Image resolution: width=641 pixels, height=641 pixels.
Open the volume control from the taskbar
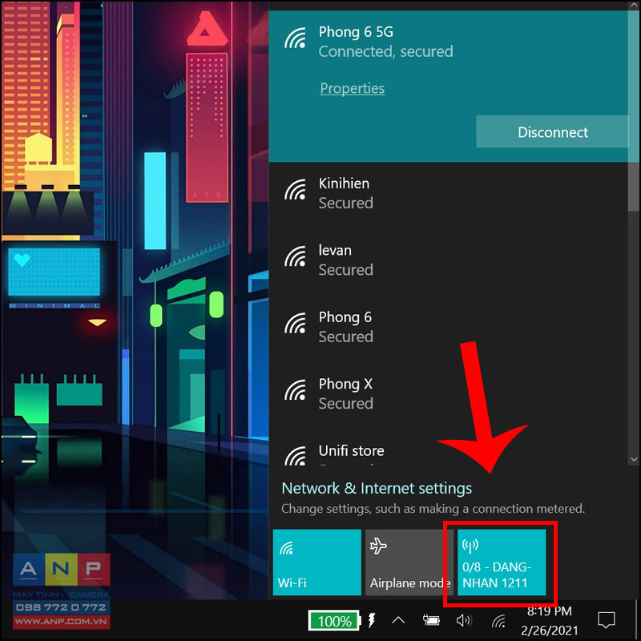[x=464, y=620]
